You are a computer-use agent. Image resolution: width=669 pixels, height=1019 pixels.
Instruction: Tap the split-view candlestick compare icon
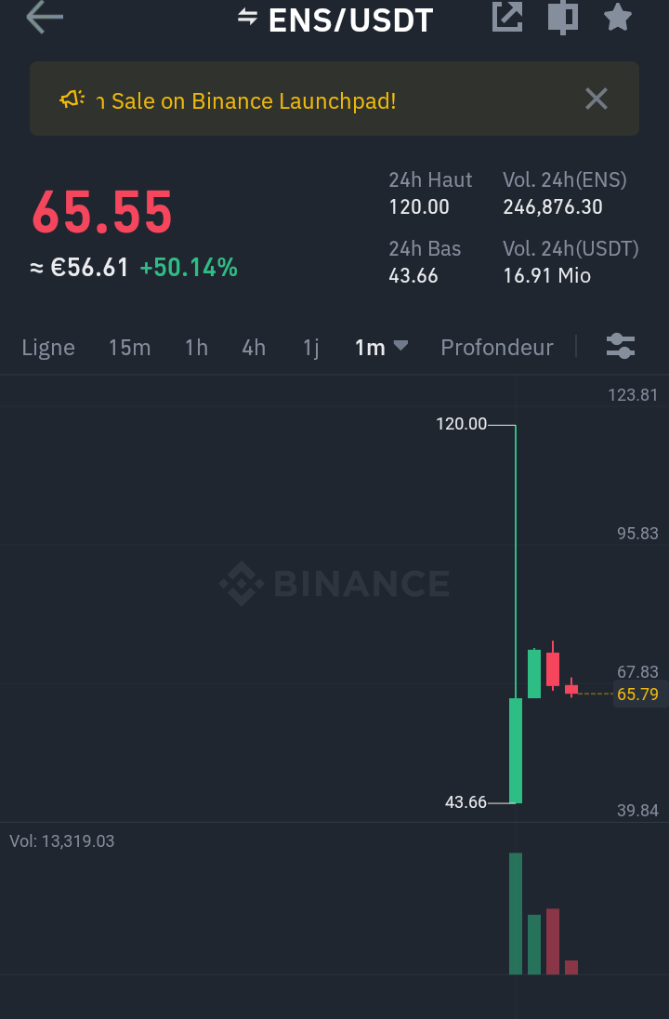pyautogui.click(x=563, y=18)
